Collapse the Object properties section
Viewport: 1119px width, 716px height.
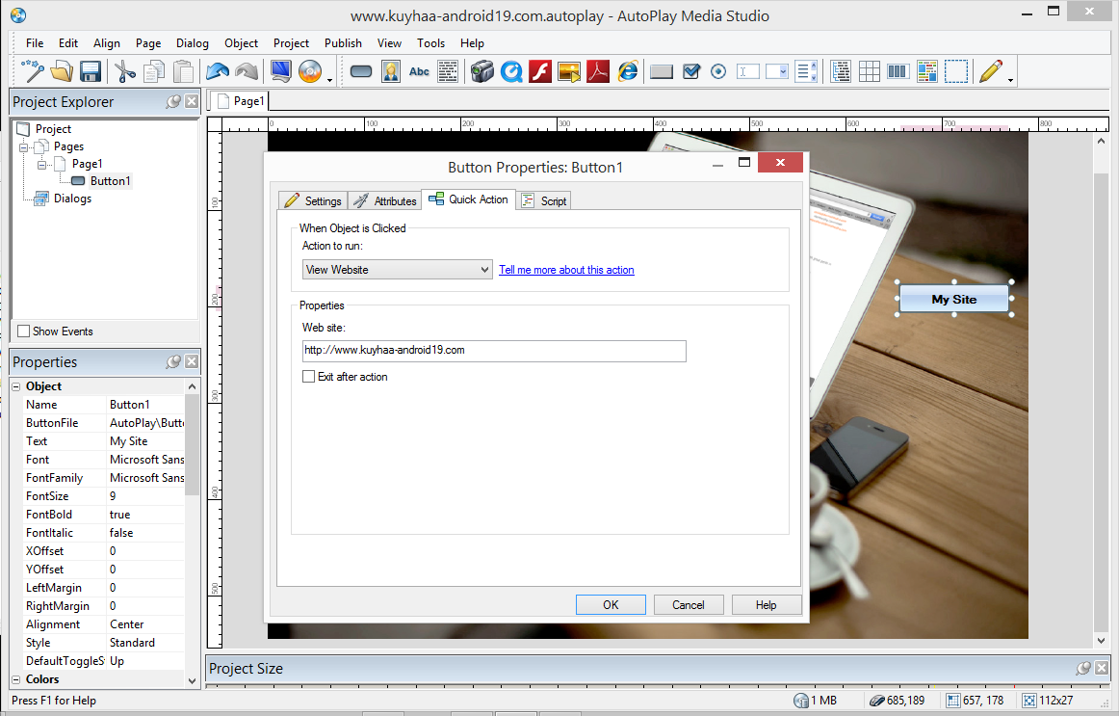tap(15, 386)
